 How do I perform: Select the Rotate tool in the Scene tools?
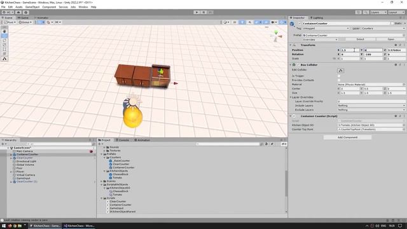[x=4, y=40]
